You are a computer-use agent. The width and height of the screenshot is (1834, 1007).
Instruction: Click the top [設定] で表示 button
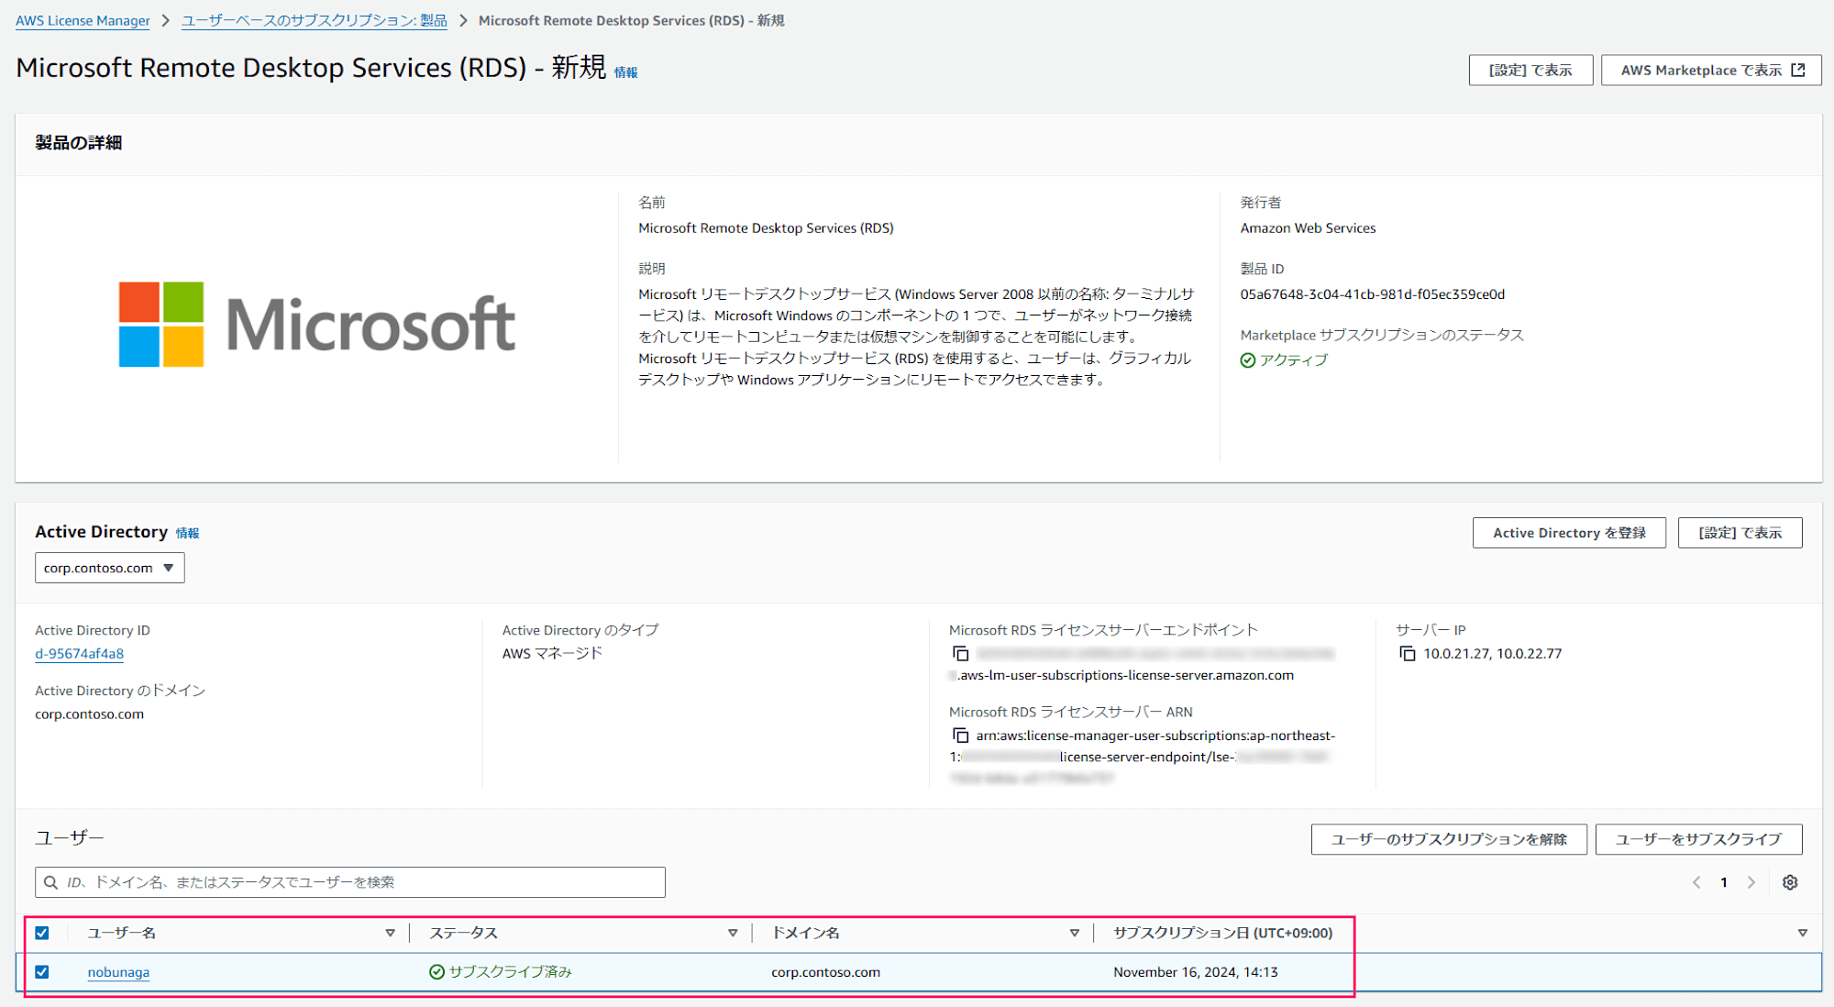(1530, 70)
